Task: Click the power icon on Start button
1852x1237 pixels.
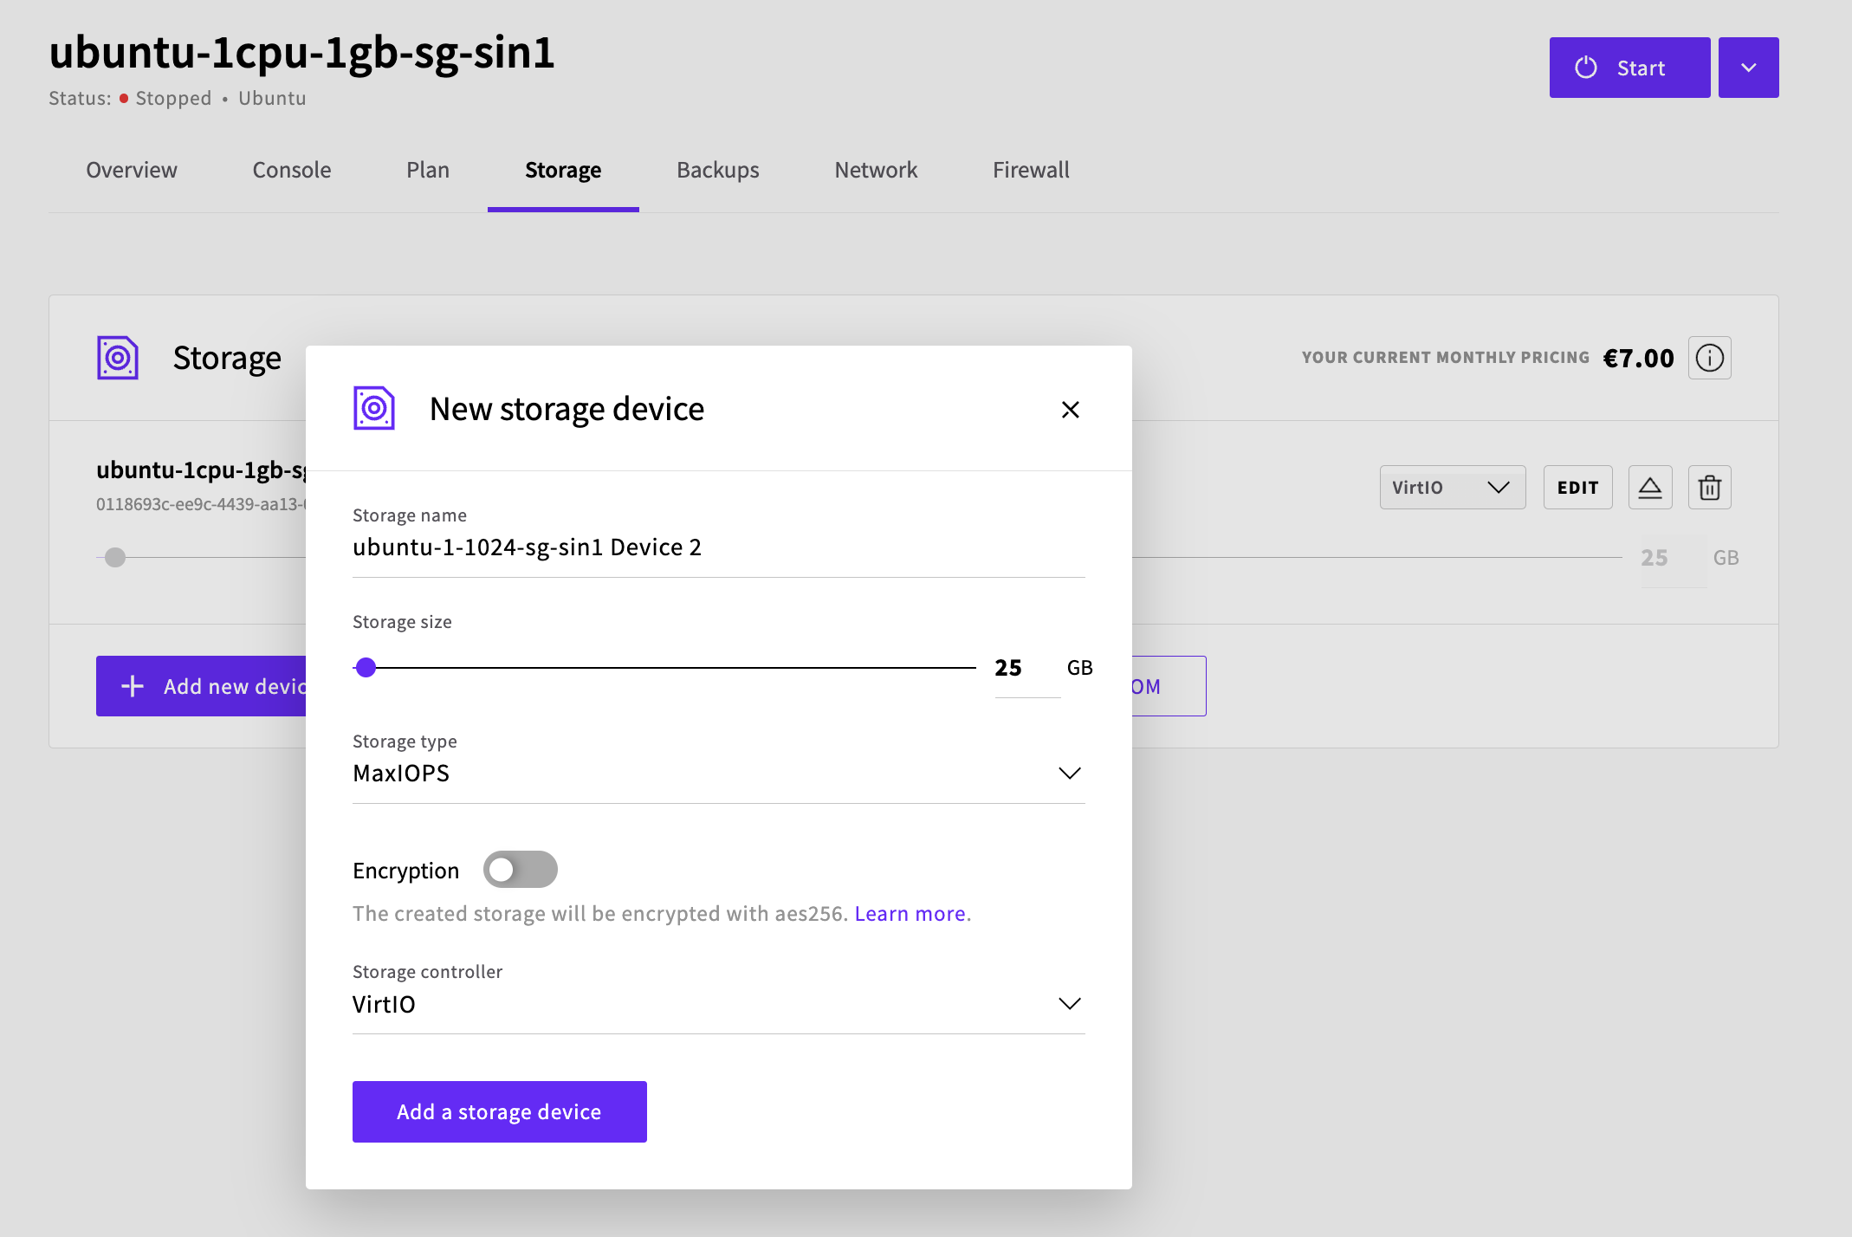Action: point(1586,68)
